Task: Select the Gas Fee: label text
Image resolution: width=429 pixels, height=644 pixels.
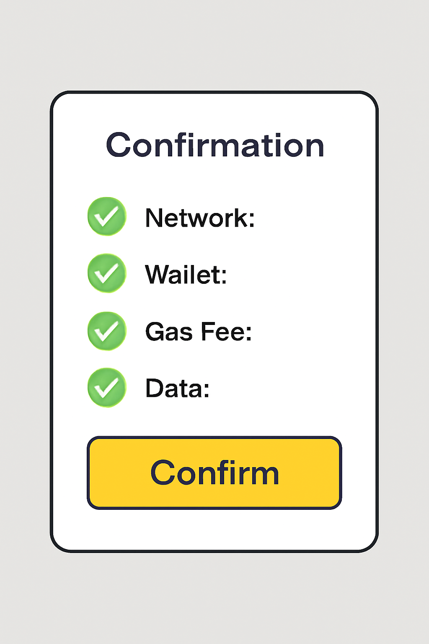Action: coord(198,332)
